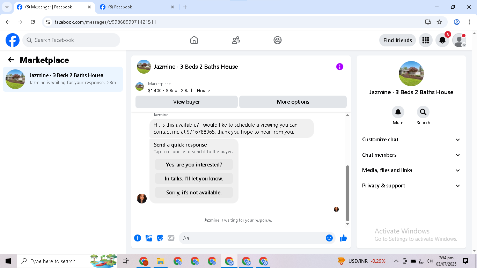Open the tab search dropdown arrow

pos(7,7)
